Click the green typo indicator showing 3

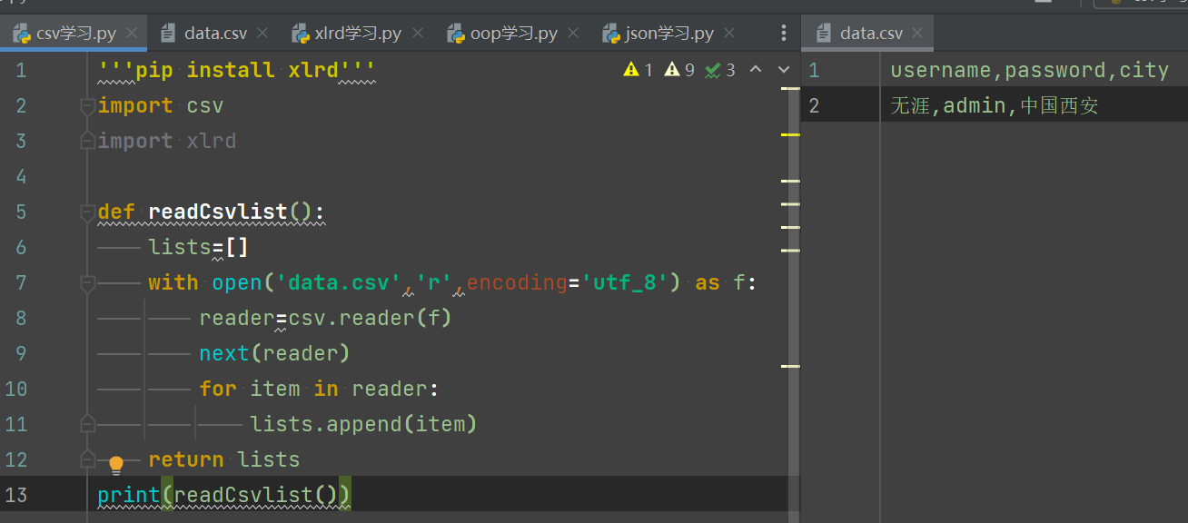tap(720, 70)
